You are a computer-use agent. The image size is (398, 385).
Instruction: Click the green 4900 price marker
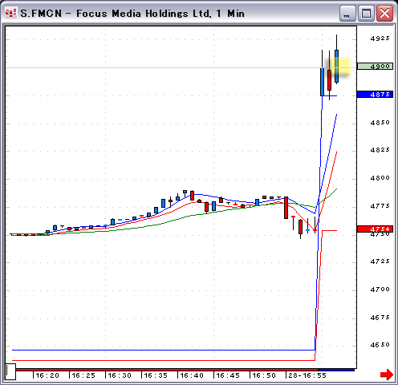[375, 66]
